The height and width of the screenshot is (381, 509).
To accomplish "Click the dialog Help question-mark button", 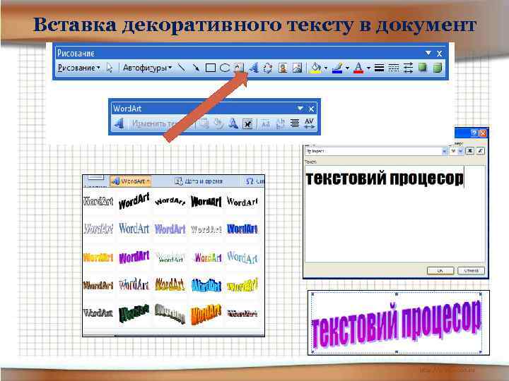I will click(474, 133).
